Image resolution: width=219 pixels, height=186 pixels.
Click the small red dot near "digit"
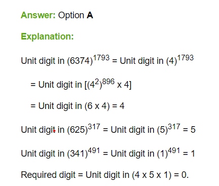coord(54,131)
